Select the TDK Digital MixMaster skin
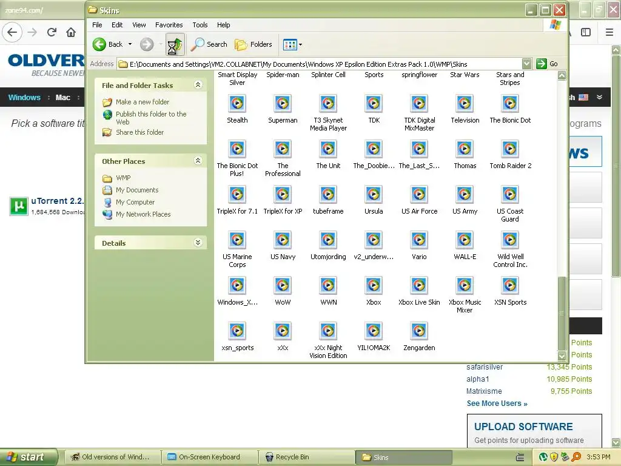Screen dimensions: 621x466 (419, 104)
